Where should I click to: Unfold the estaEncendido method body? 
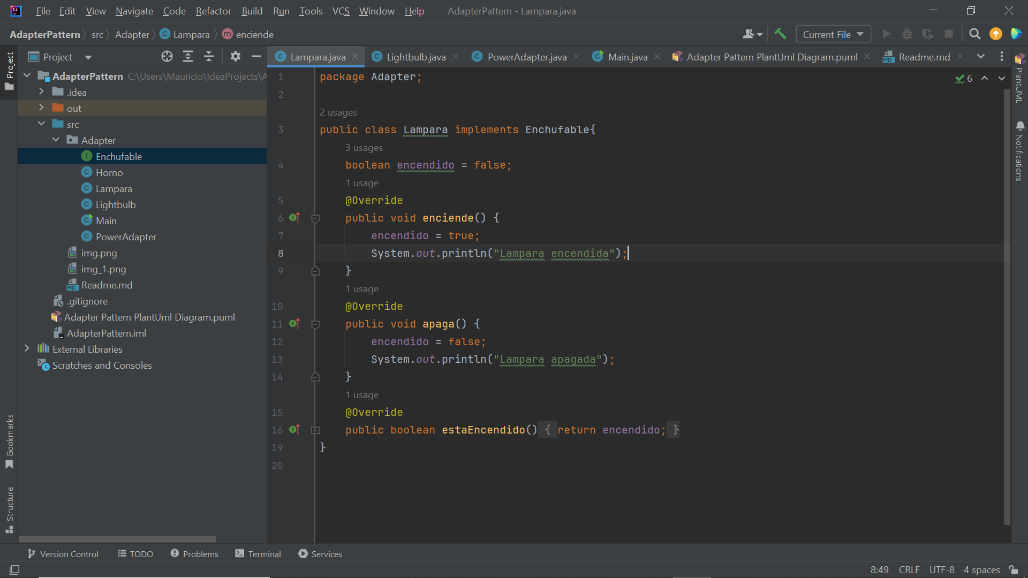tap(315, 430)
